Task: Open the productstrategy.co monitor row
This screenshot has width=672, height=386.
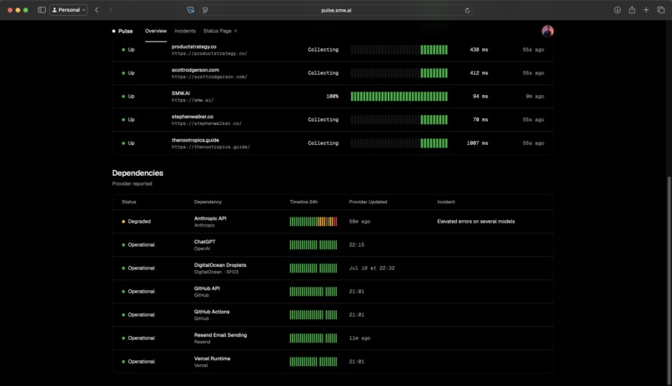Action: point(333,50)
